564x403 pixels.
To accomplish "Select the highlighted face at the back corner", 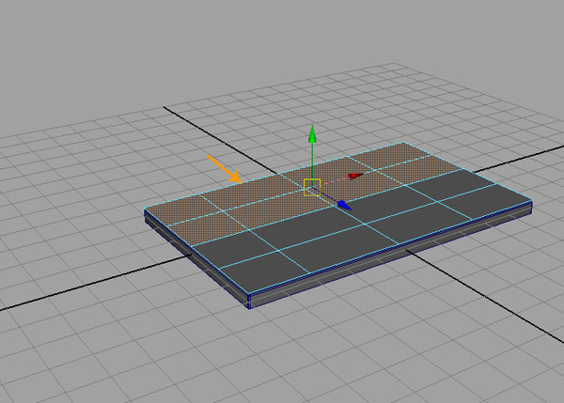I will 406,155.
